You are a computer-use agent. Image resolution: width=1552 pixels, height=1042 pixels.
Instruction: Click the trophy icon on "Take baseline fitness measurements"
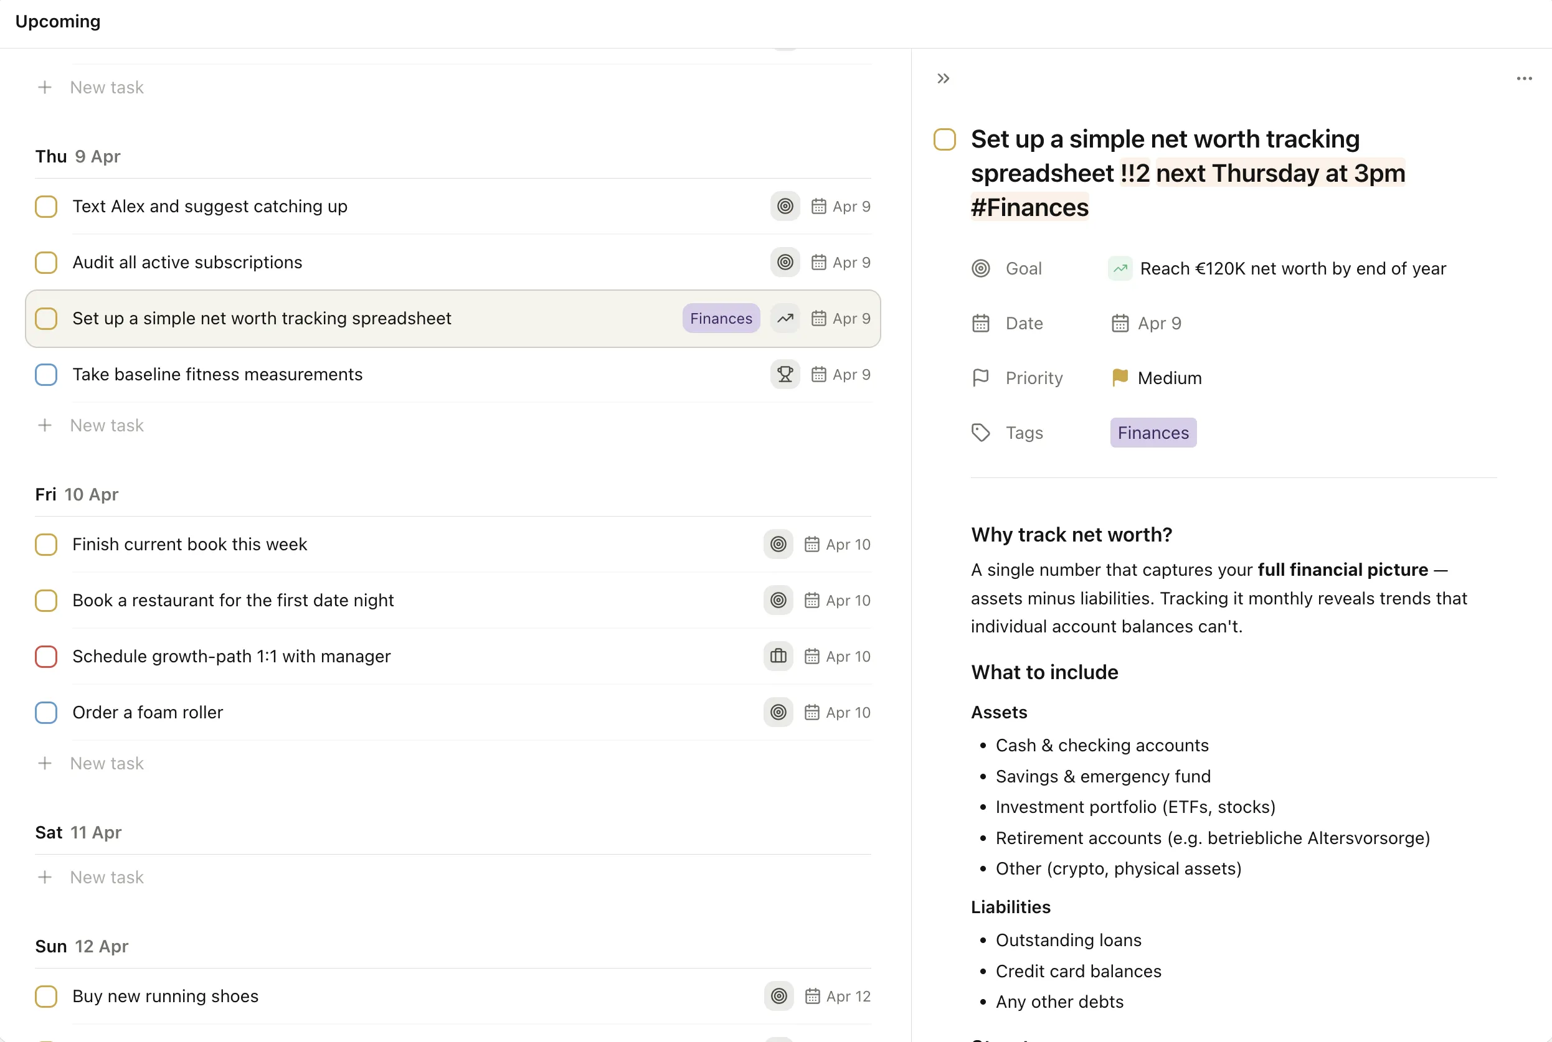785,374
